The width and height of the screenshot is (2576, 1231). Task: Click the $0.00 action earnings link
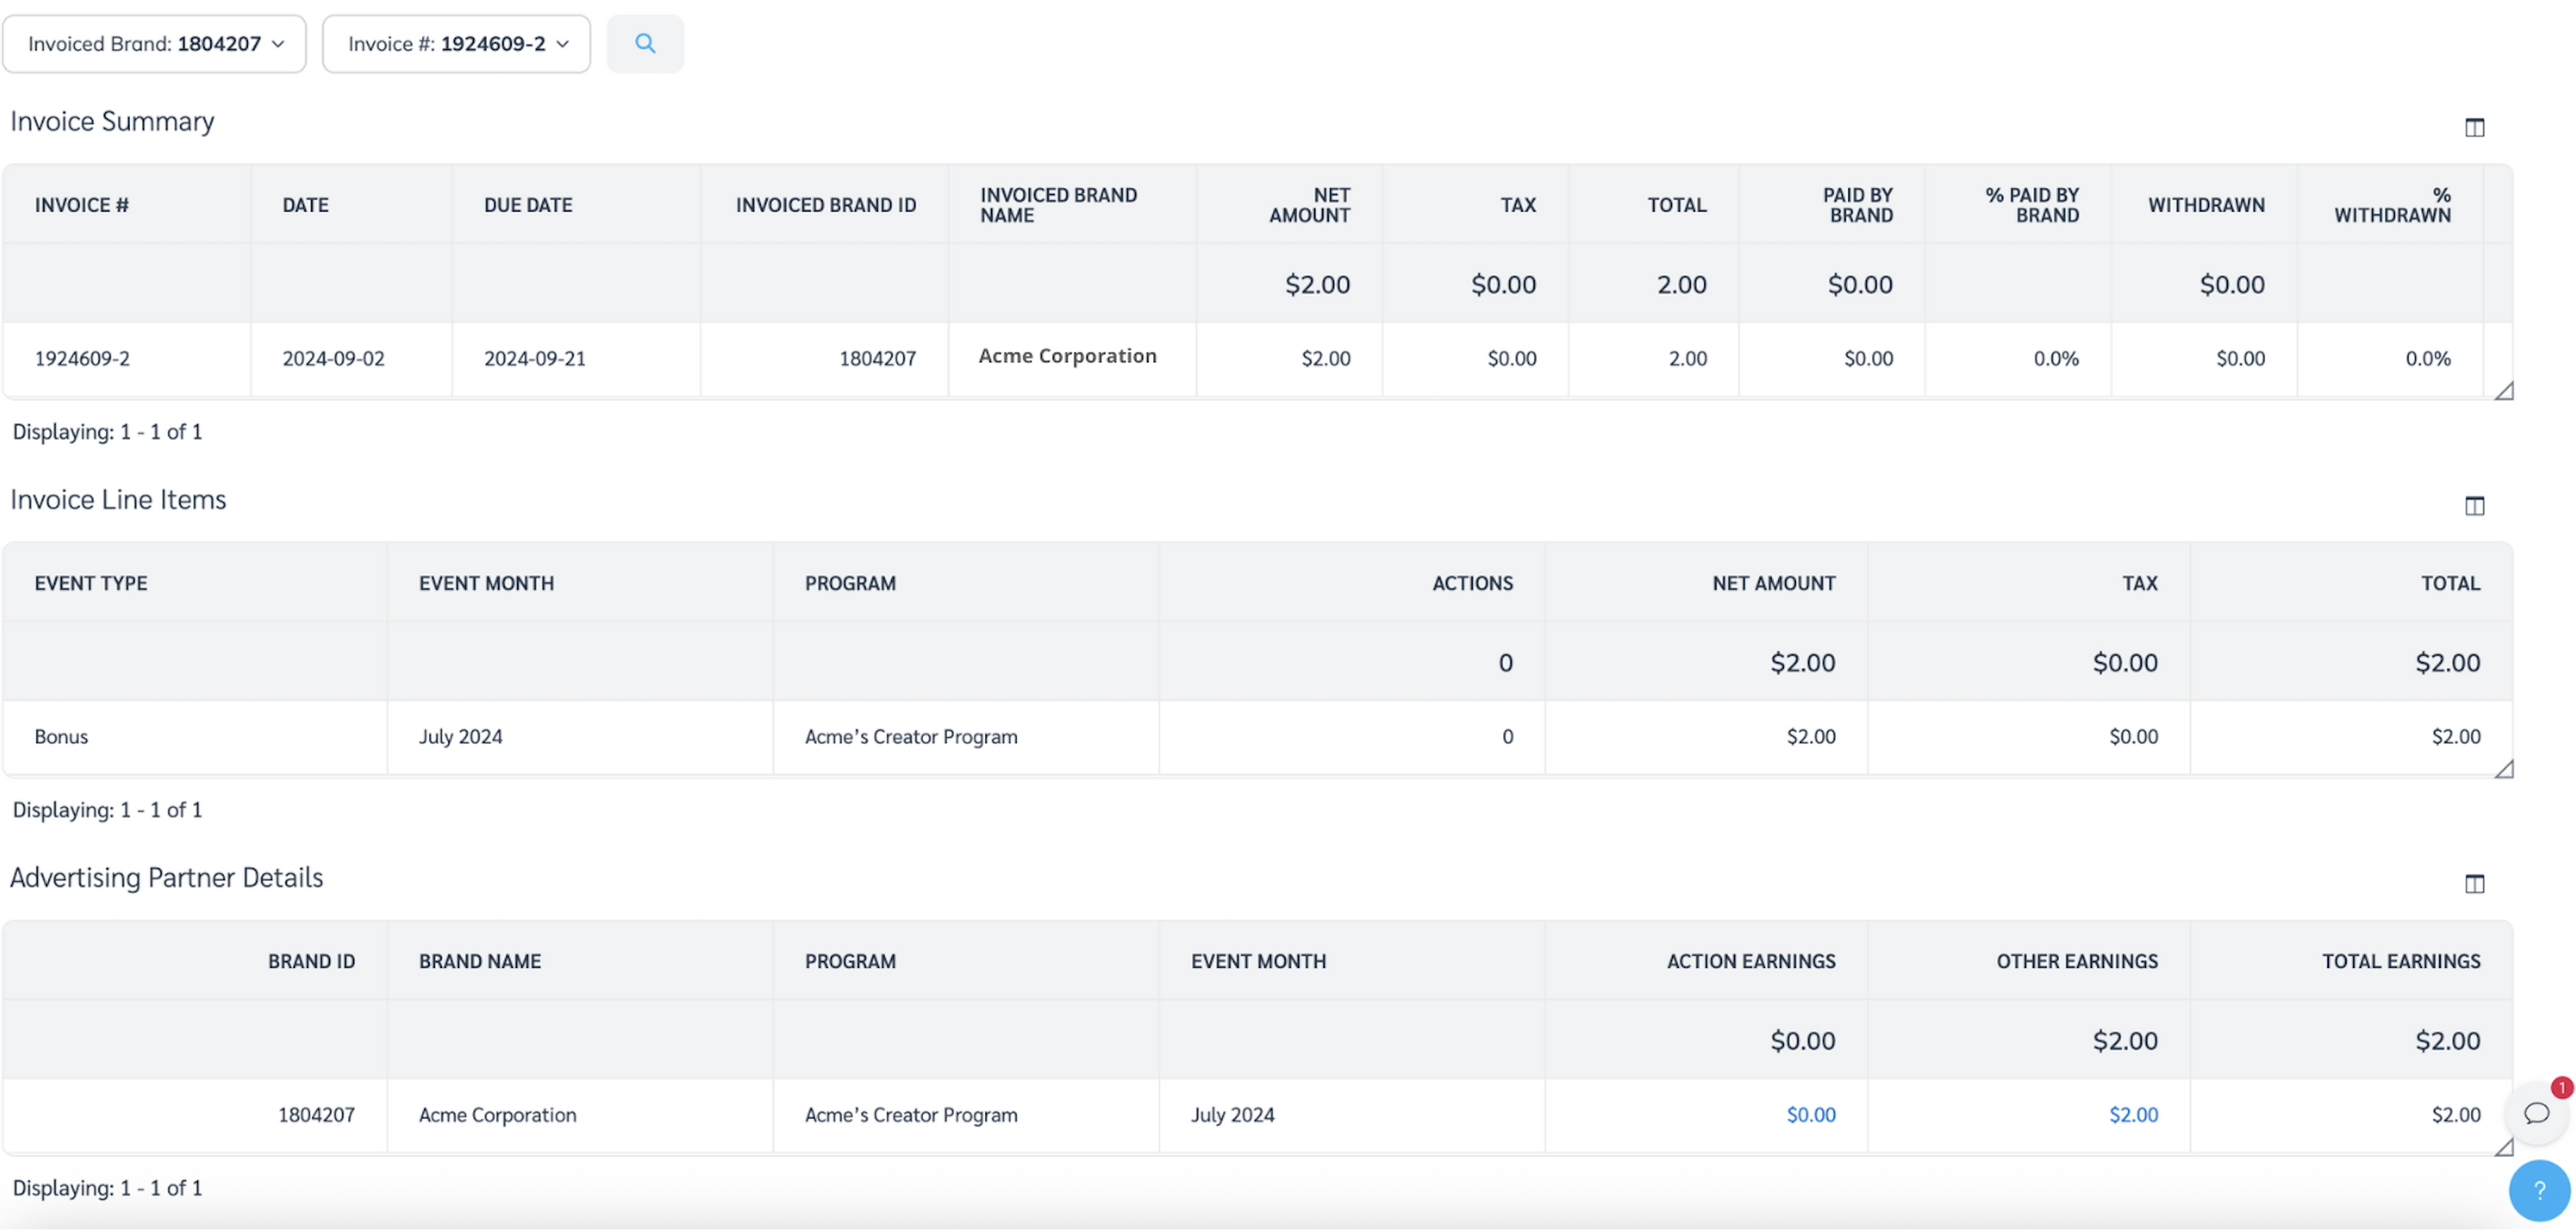(1810, 1114)
